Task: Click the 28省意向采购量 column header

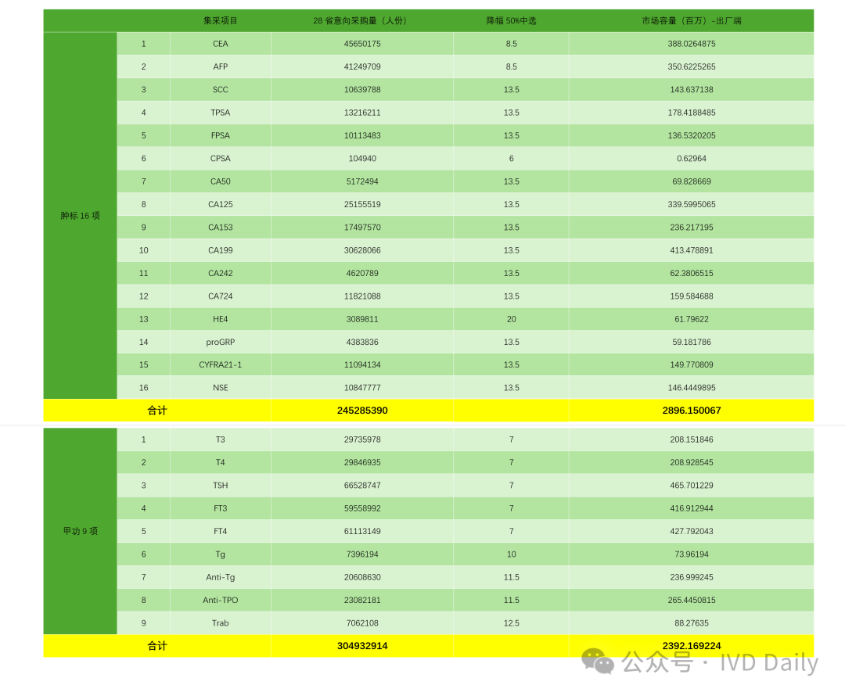Action: tap(361, 21)
